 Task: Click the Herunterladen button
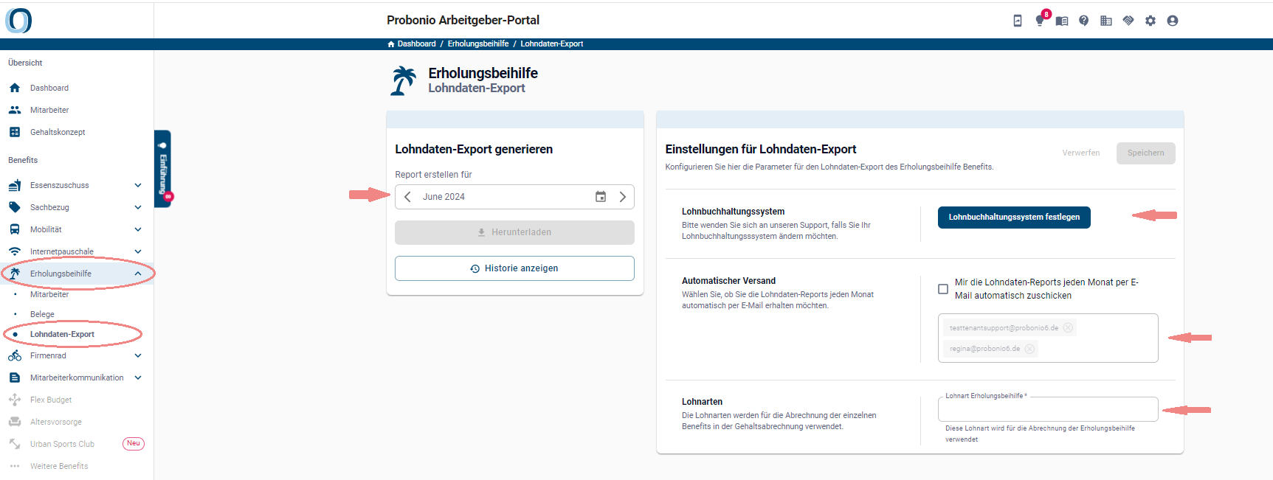tap(514, 232)
